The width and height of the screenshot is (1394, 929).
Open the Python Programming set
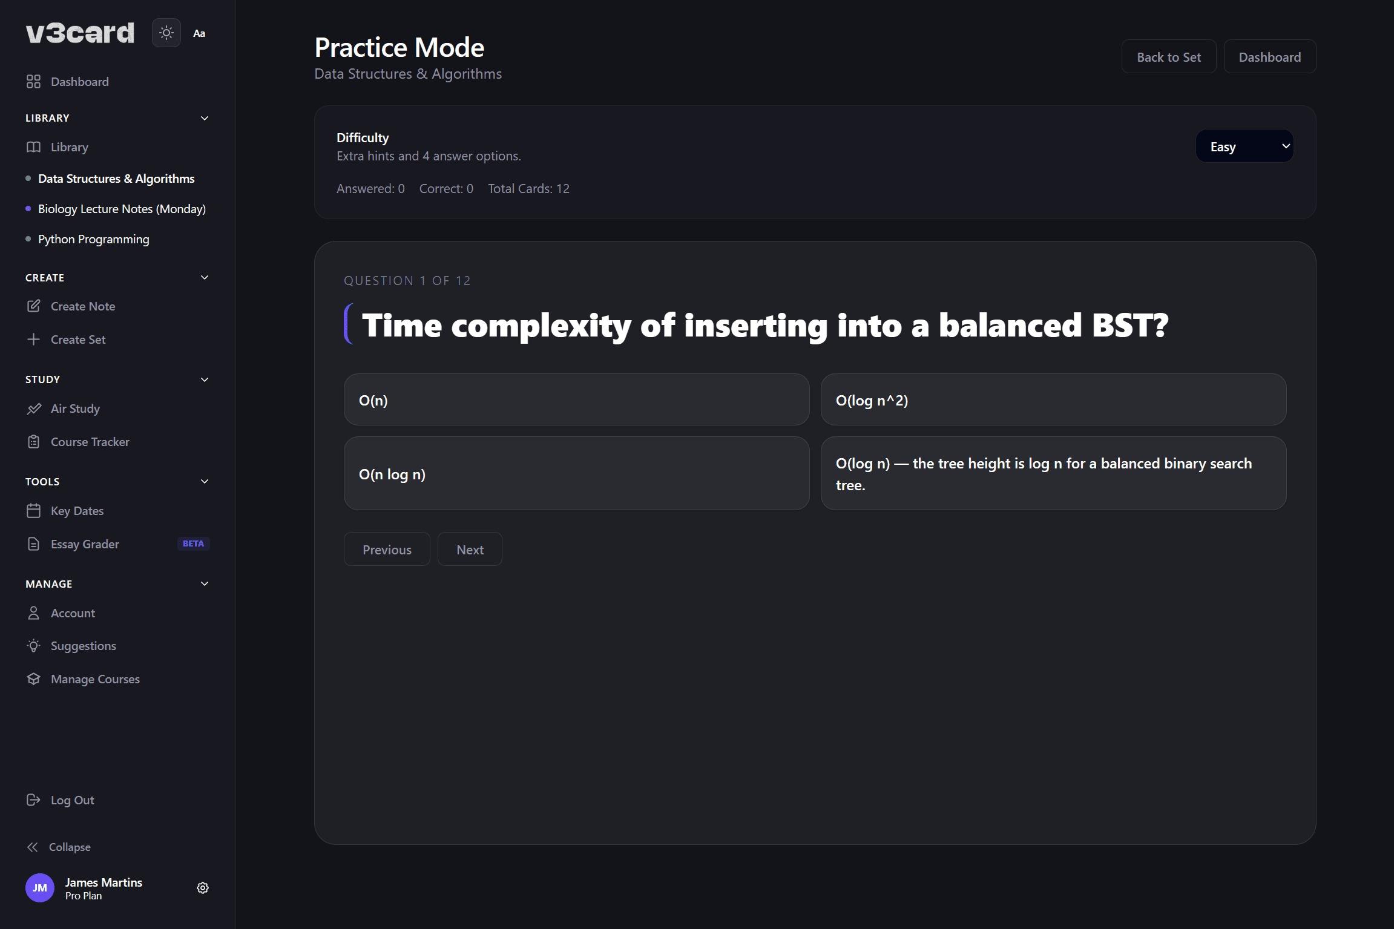tap(93, 239)
